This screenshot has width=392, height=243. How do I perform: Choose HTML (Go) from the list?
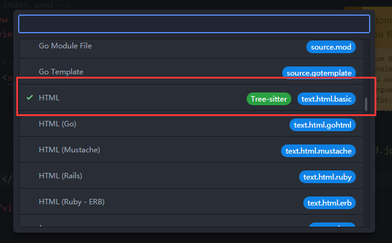[191, 124]
